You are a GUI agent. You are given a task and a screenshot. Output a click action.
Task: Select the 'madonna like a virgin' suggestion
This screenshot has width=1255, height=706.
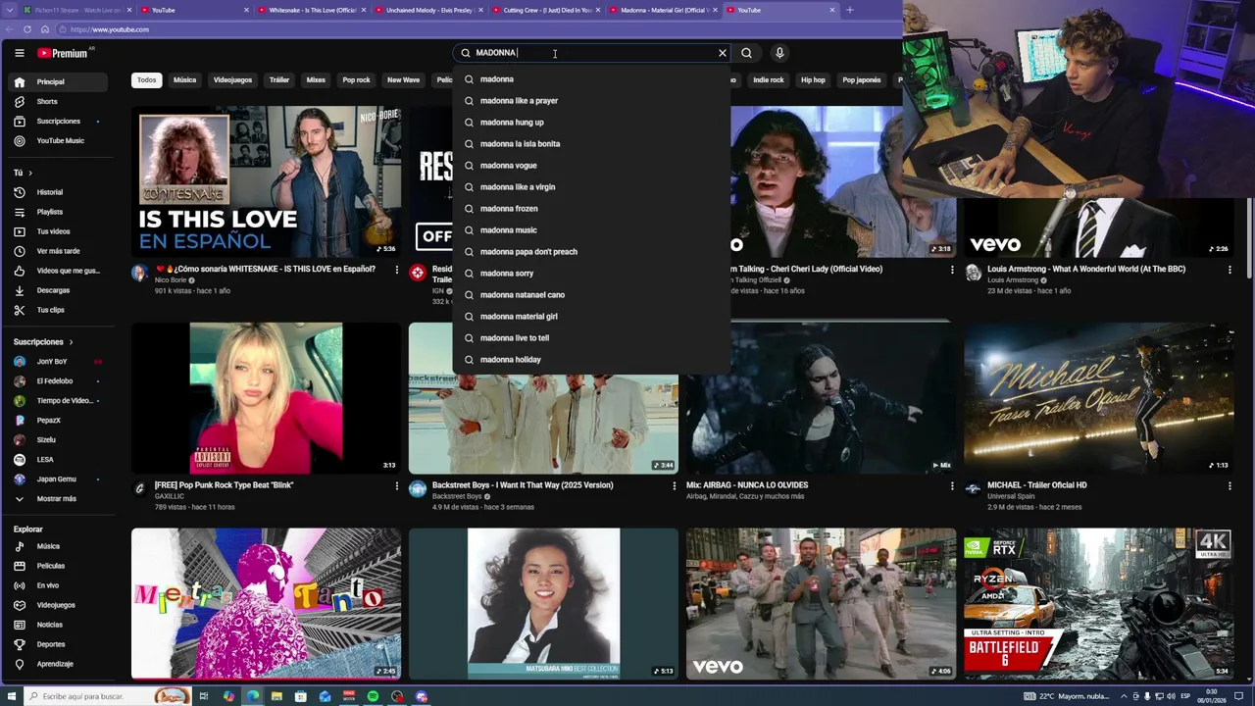(x=591, y=187)
